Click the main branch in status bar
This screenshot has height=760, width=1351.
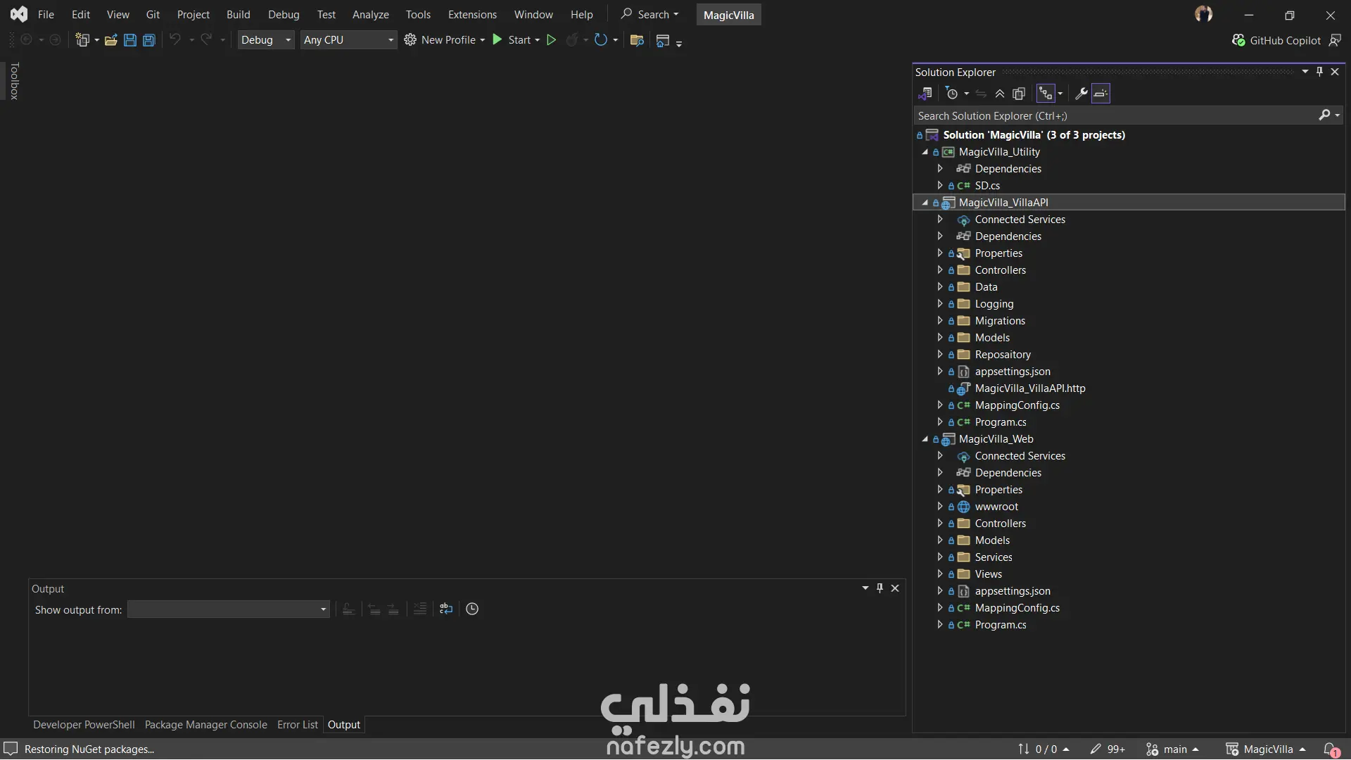1174,749
